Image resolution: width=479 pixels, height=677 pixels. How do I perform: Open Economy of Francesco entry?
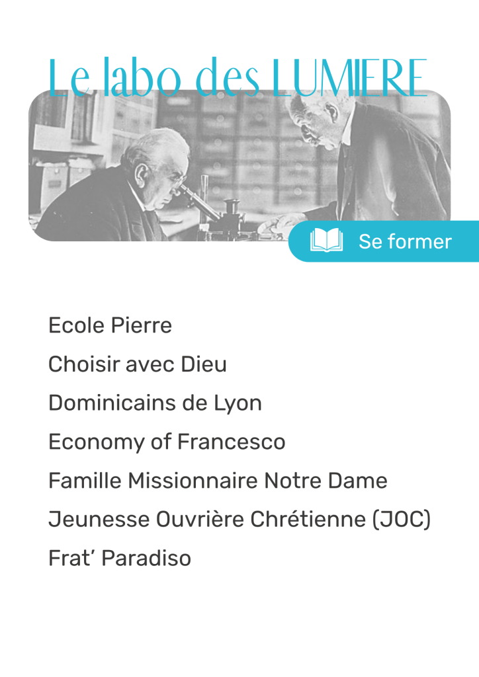[167, 442]
